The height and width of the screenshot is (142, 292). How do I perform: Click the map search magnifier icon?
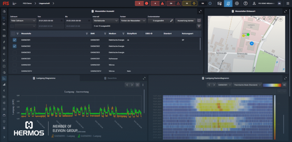coord(258,19)
